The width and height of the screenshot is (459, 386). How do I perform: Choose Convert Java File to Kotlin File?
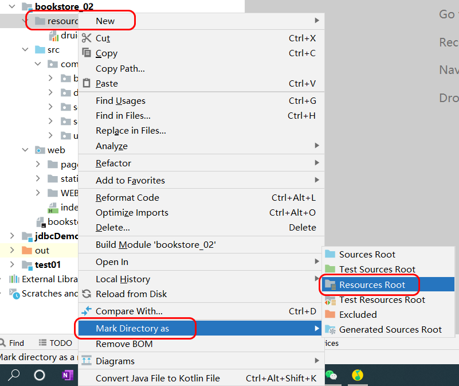(201, 378)
